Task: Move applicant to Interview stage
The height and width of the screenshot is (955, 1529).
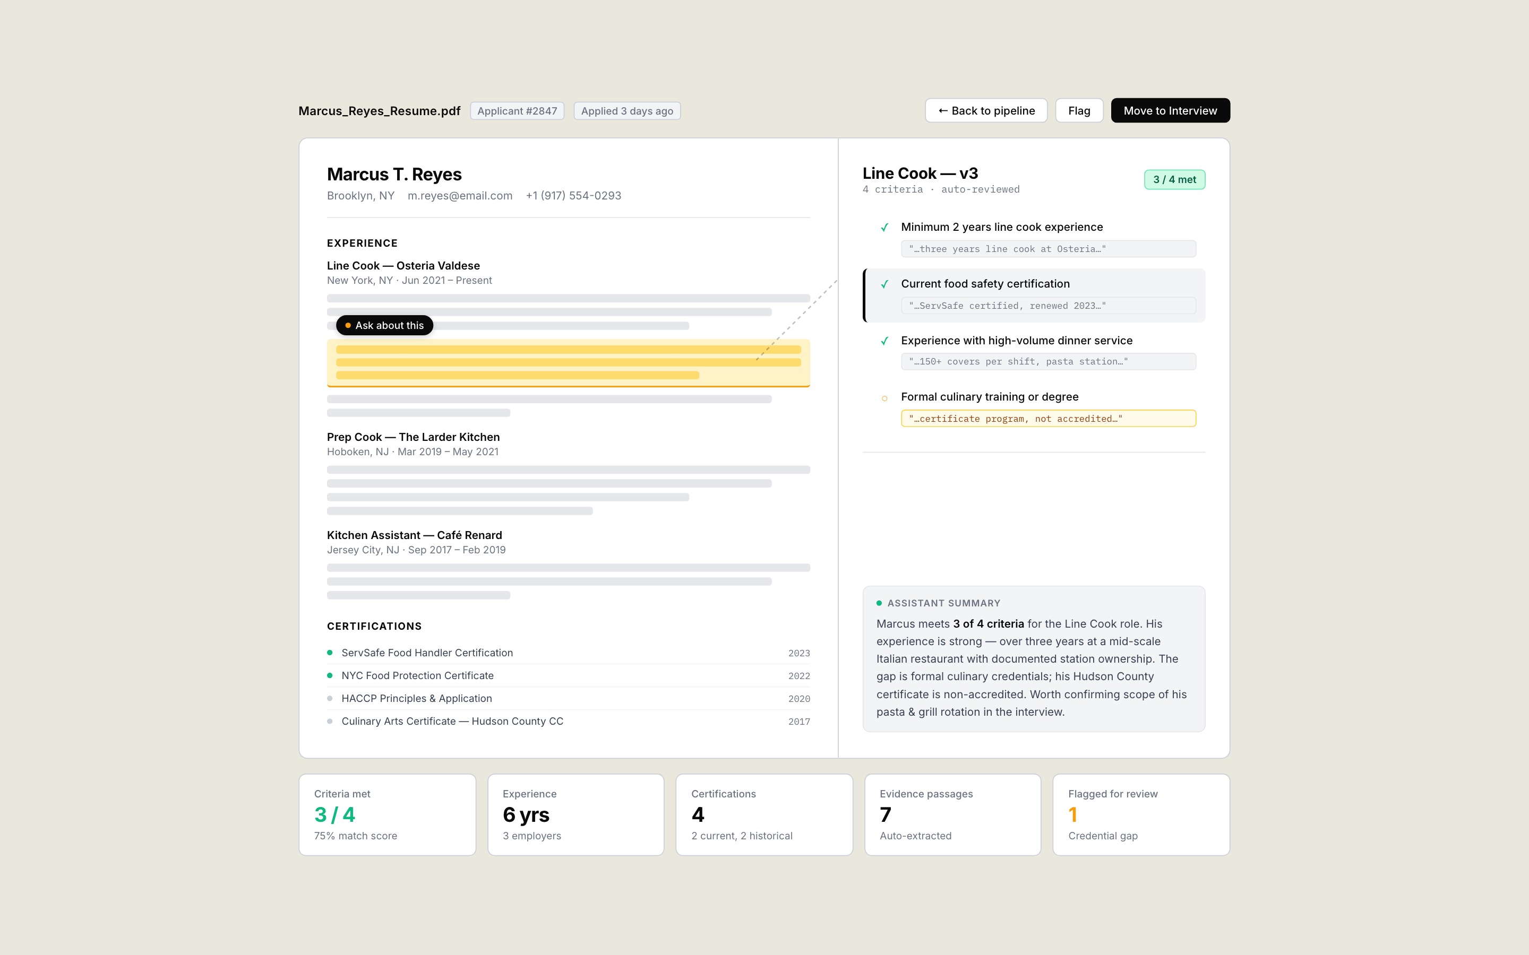Action: point(1170,110)
